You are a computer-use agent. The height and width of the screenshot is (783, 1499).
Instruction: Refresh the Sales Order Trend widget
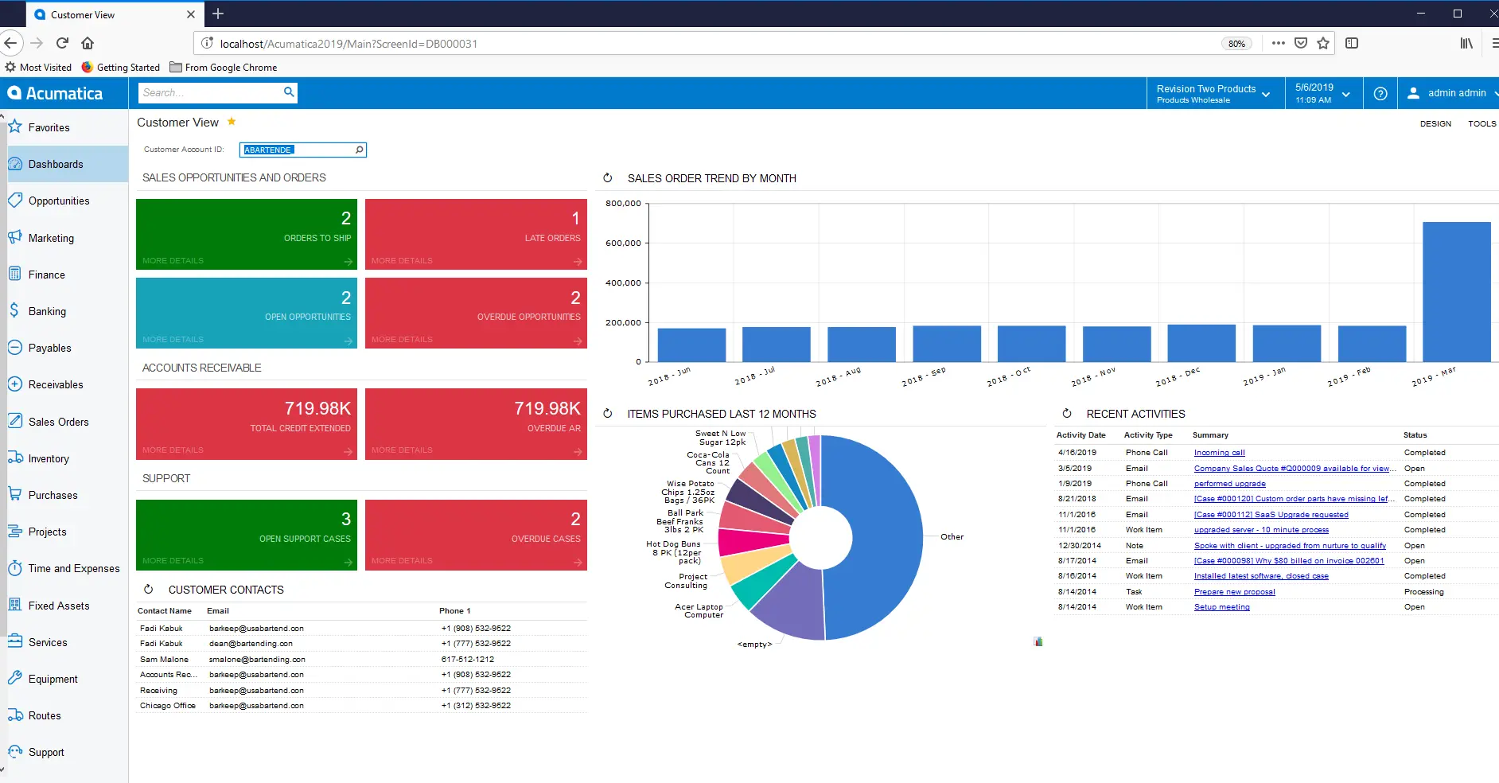point(608,178)
